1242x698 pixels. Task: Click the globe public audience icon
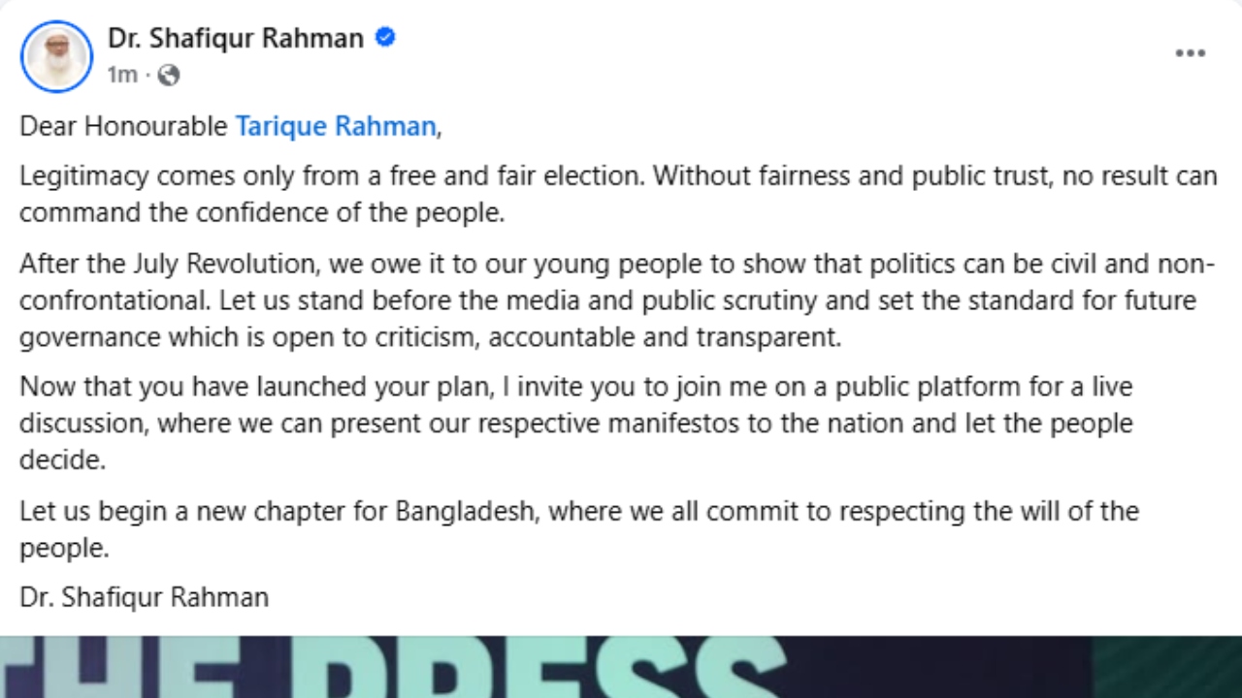tap(169, 75)
